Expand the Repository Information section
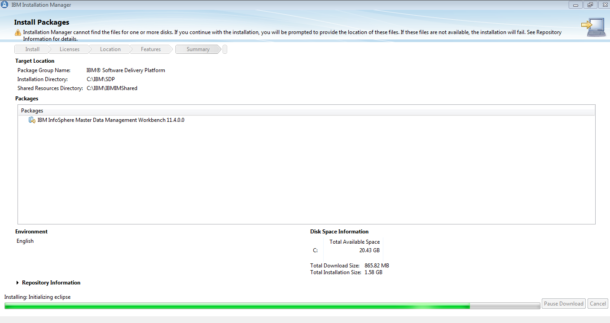Viewport: 610px width, 323px height. [18, 283]
